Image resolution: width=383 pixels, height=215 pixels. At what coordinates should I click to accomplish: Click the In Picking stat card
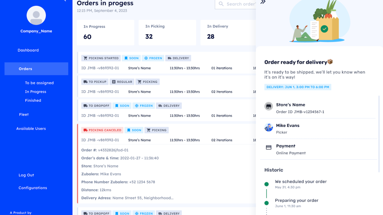[167, 32]
